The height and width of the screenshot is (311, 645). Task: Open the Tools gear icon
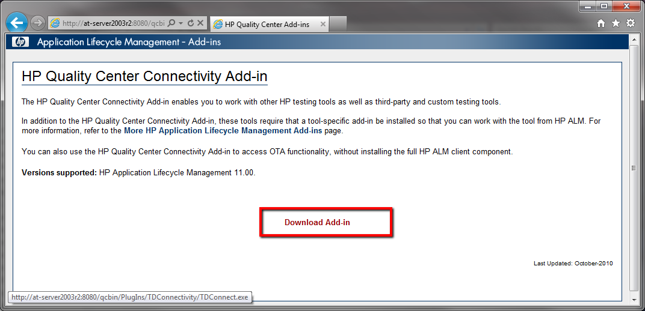click(631, 23)
